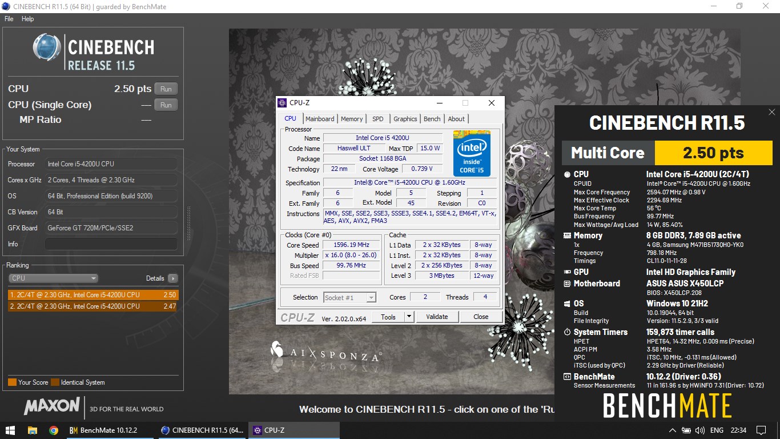Click the Level 3 cache value 3 MBytes
The height and width of the screenshot is (439, 780).
pos(443,276)
